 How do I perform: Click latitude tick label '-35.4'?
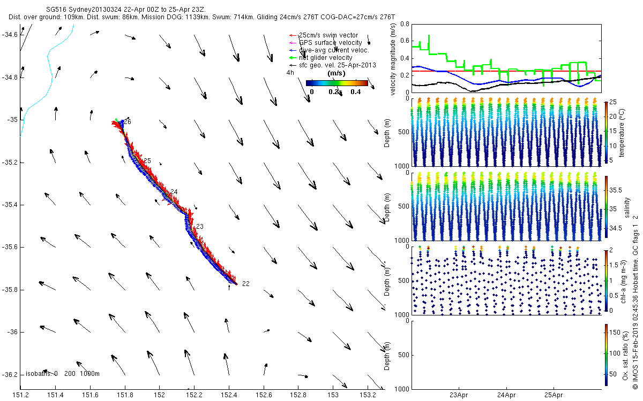(x=9, y=205)
